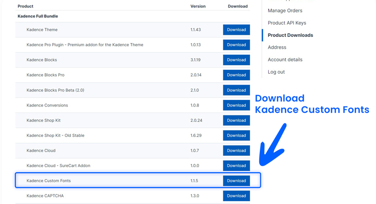Download Kadence Blocks Pro Beta (2.0)
Screen dimensions: 376x204
(x=236, y=90)
